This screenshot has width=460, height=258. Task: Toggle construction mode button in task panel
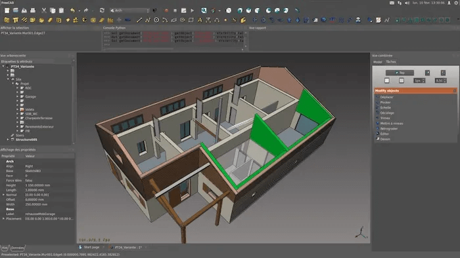click(x=427, y=73)
